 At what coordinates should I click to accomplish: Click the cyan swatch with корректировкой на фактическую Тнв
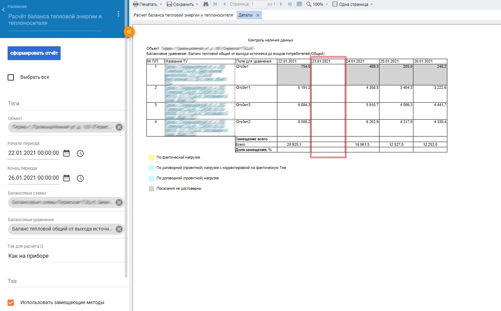(151, 168)
